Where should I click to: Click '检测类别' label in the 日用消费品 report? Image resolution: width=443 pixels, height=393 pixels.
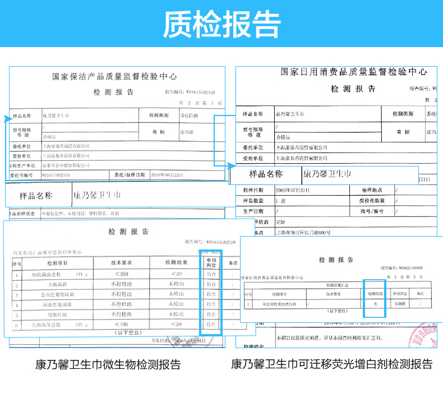(x=403, y=114)
